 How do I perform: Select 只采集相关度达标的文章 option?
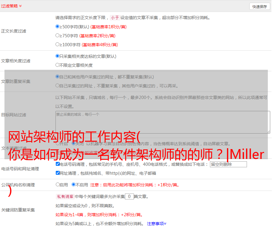pos(58,56)
